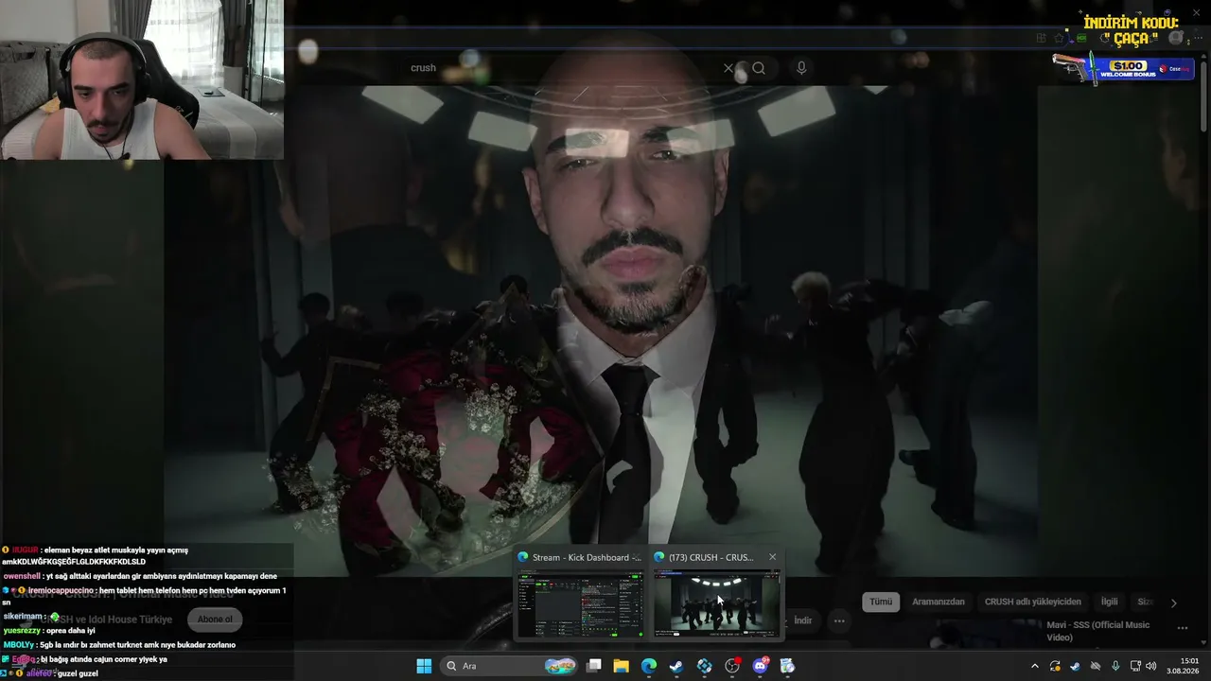Screen dimensions: 1211x681
Task: Select the 'İlgili' filter chip
Action: pos(1109,602)
